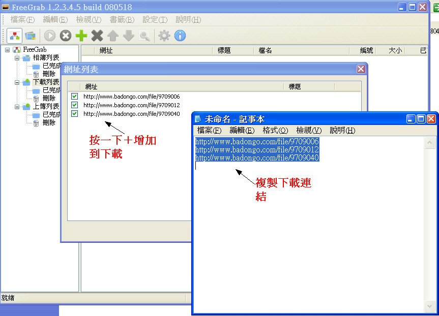Screen dimensions: 439x316
Task: Open Notepad 檢視(V) menu
Action: (x=309, y=131)
